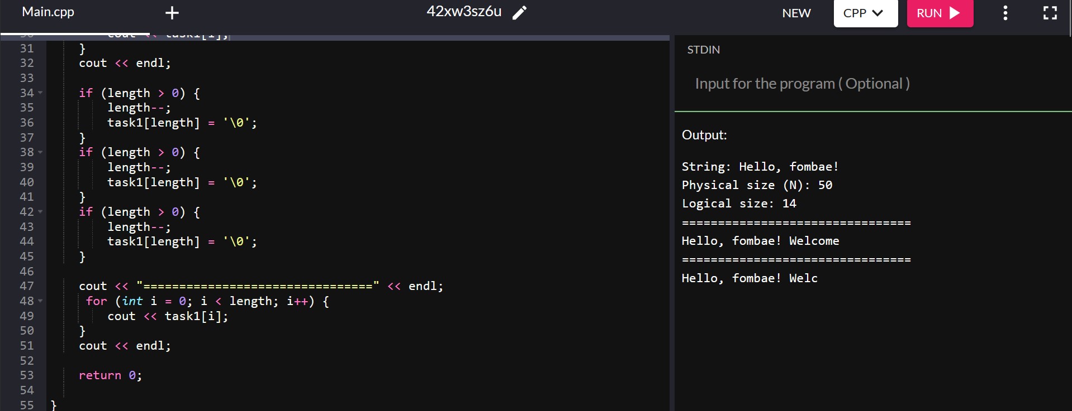The image size is (1072, 411).
Task: Collapse the if block at line 42
Action: 40,212
